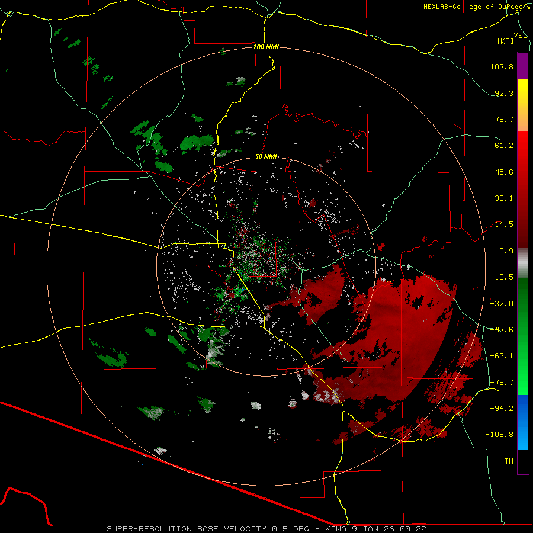Click the 61.2 value on the velocity scale
Image resolution: width=533 pixels, height=533 pixels.
[504, 146]
